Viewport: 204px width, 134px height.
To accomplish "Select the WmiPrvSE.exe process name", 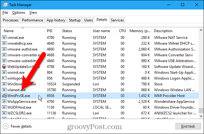I will (x=19, y=96).
